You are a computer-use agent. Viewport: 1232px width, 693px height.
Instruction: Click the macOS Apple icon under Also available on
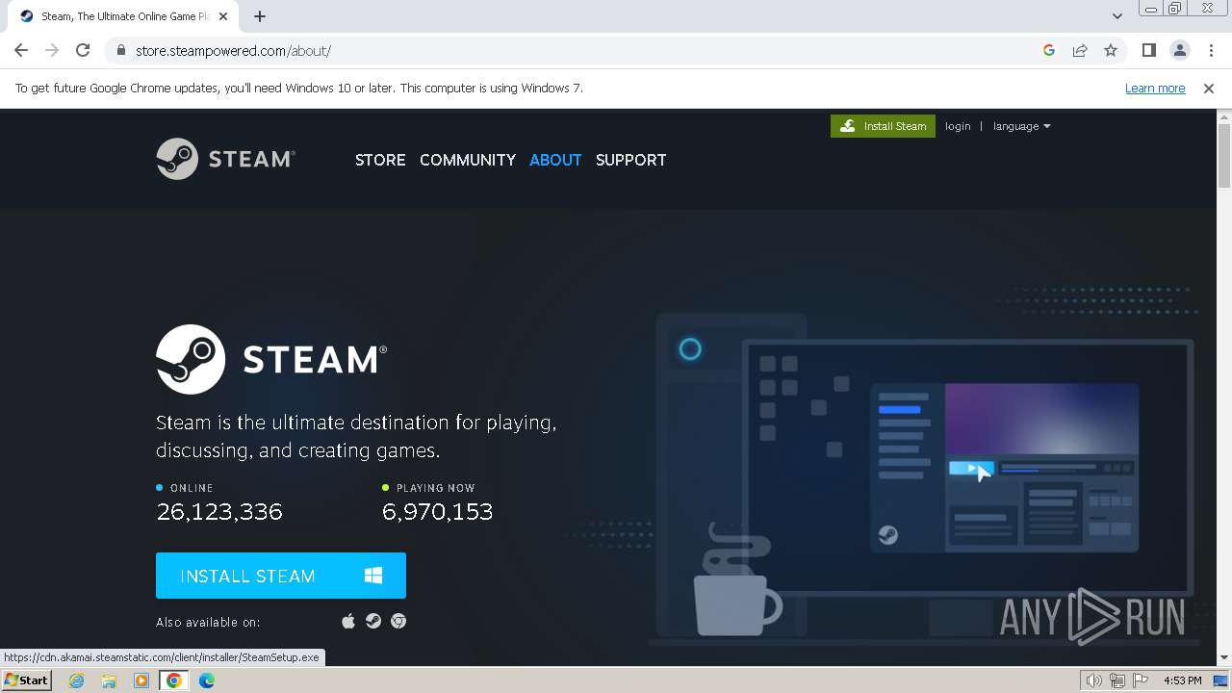348,622
